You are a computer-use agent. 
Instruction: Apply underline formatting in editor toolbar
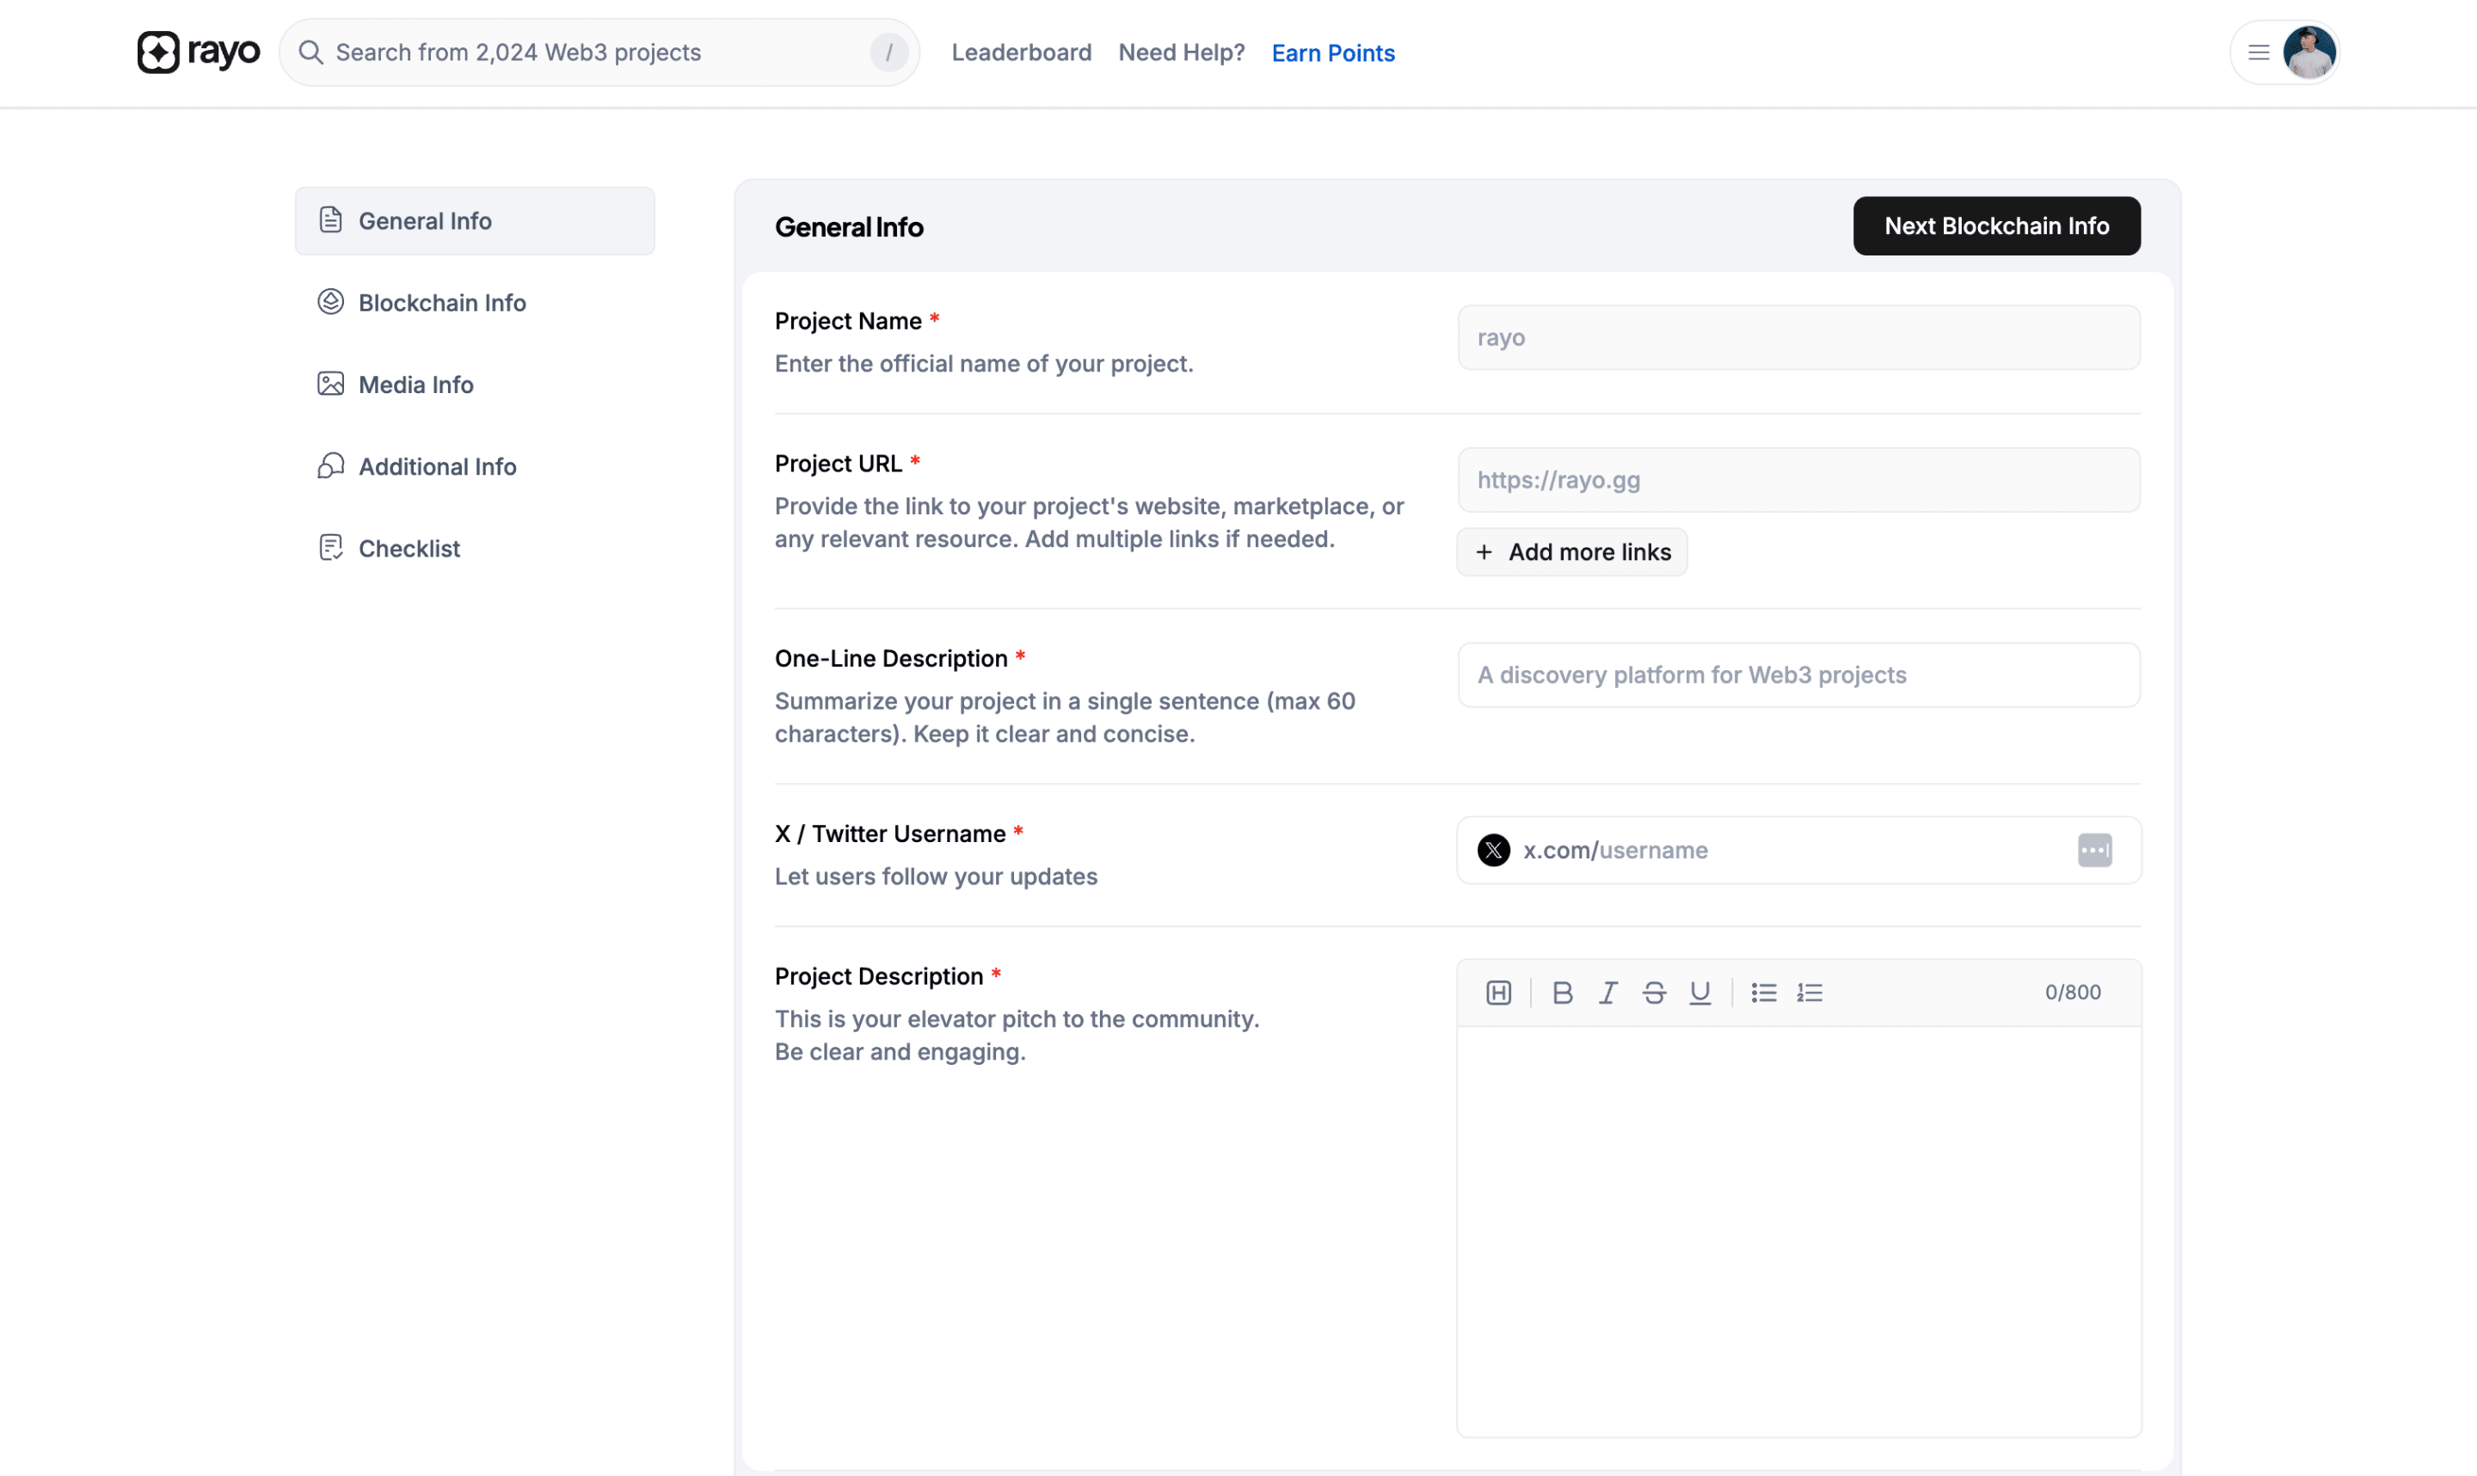pyautogui.click(x=1699, y=993)
